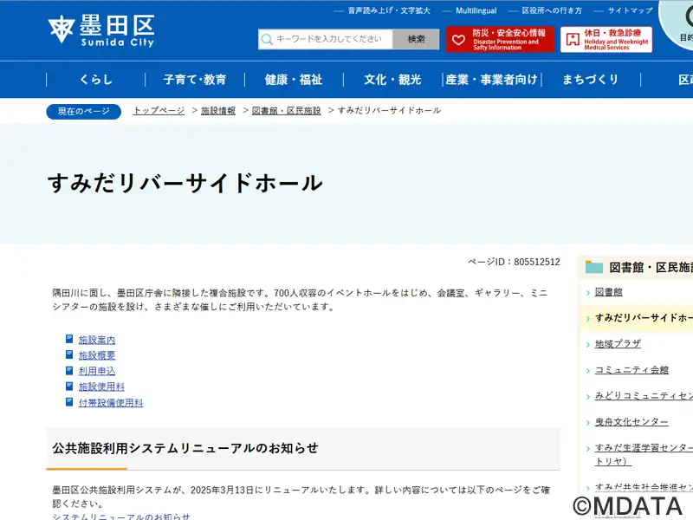
Task: Click the book icon beside 施設使用料
Action: click(69, 386)
